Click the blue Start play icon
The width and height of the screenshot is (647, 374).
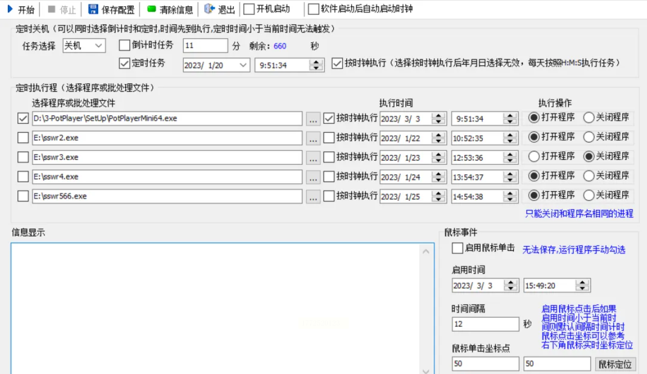point(10,9)
